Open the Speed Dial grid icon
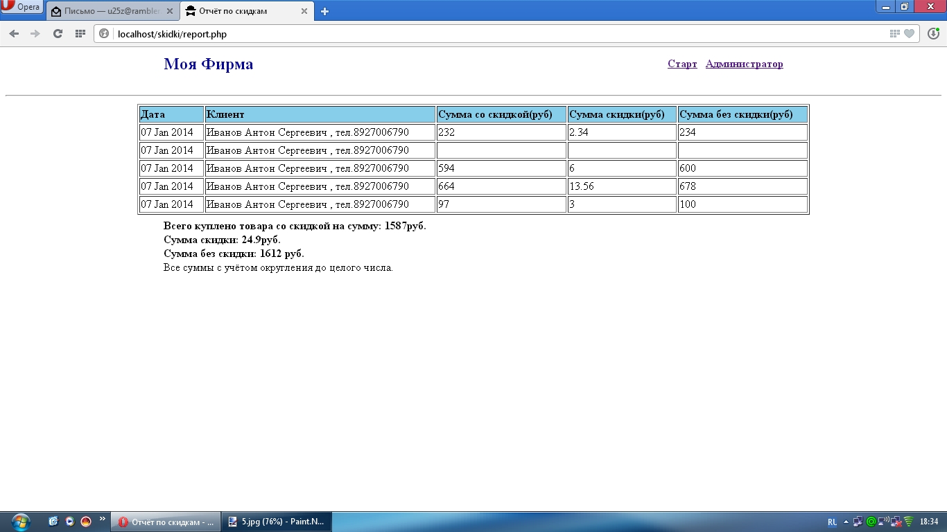The width and height of the screenshot is (947, 532). 80,33
